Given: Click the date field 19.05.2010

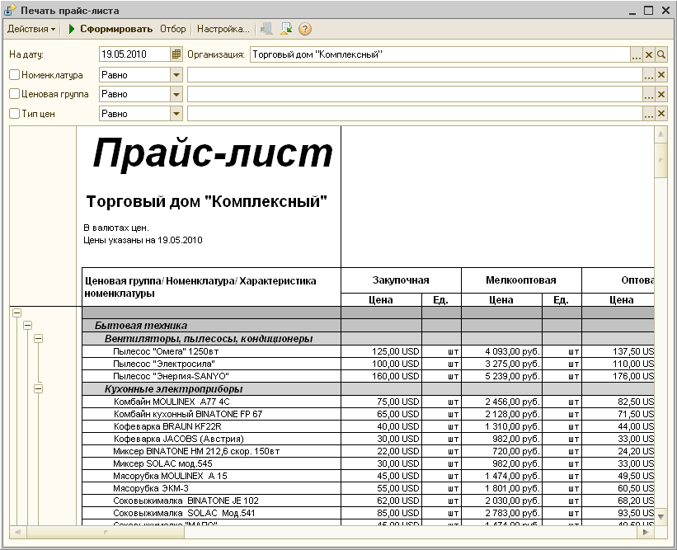Looking at the screenshot, I should [x=134, y=54].
